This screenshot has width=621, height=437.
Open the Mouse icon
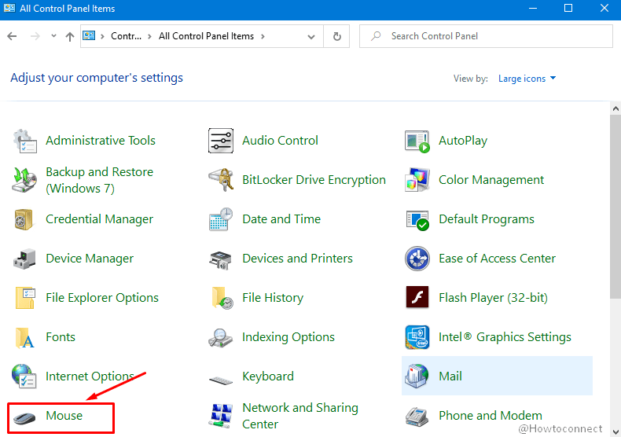point(24,417)
